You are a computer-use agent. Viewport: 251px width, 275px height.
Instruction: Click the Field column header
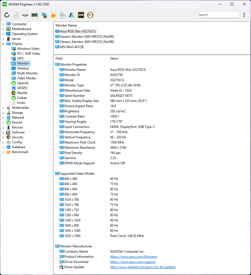[x=81, y=58]
